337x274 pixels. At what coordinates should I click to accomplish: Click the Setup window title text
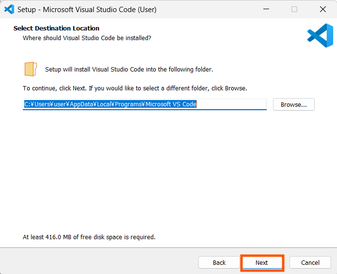tap(87, 9)
